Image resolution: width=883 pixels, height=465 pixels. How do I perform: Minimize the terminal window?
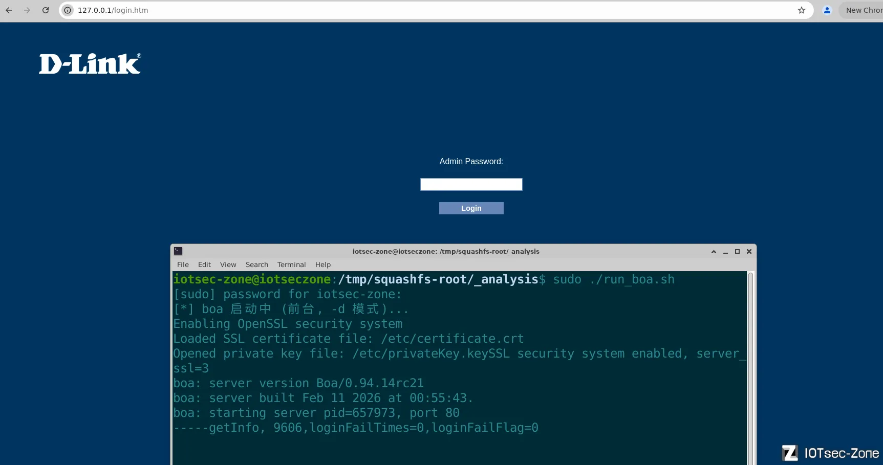(725, 252)
